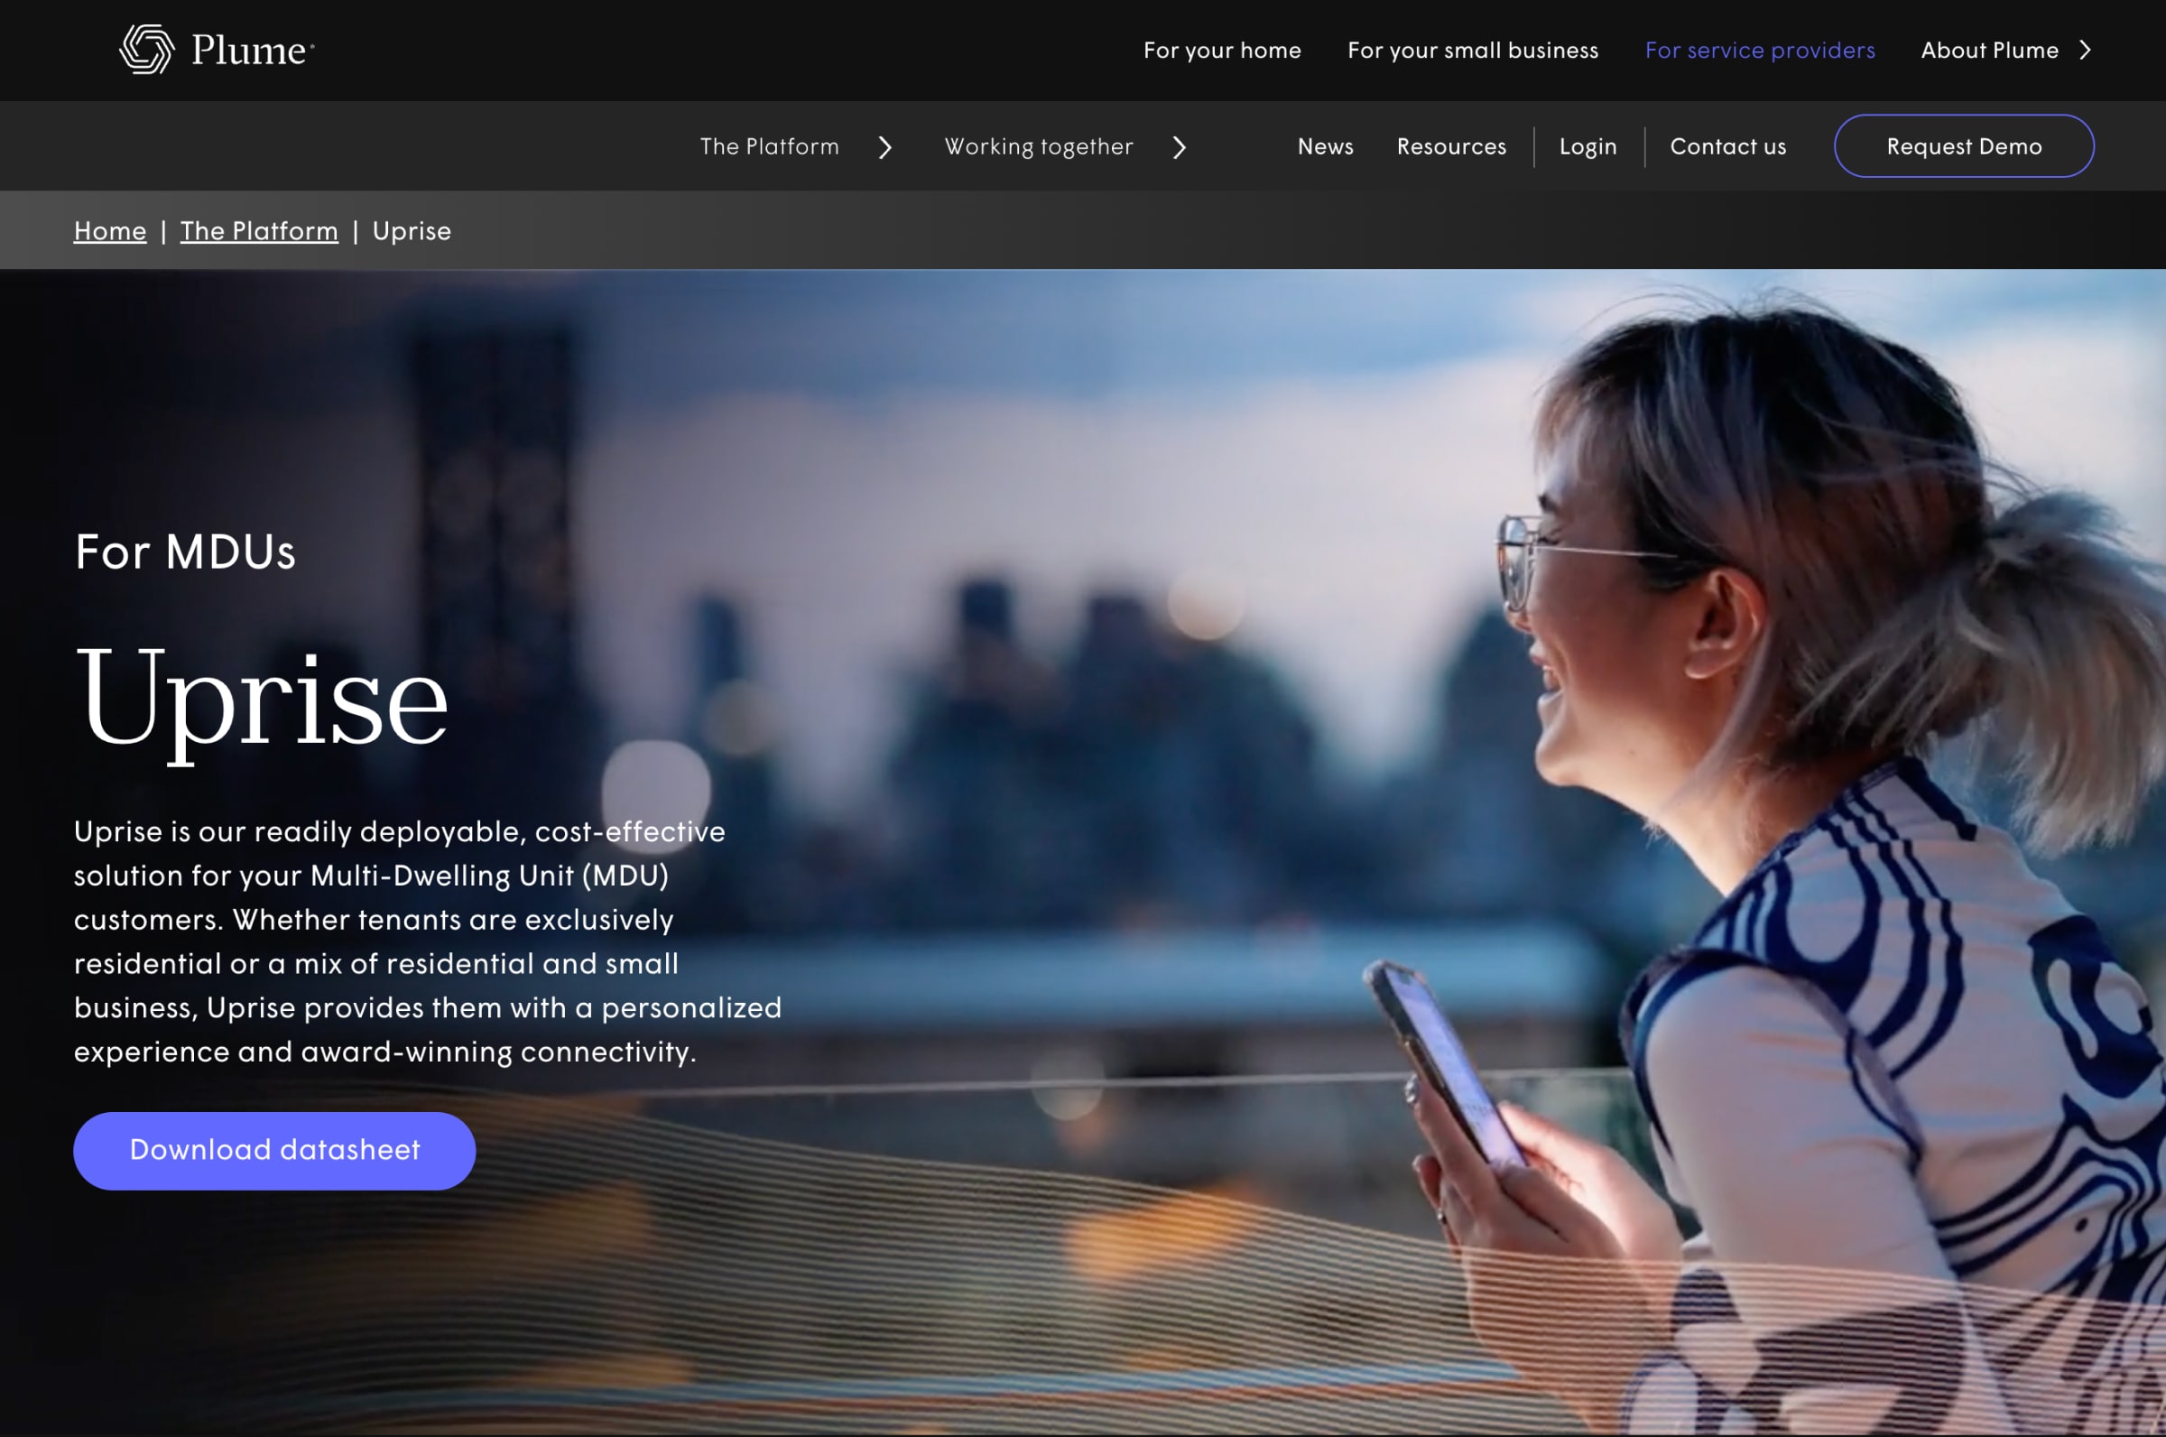
Task: Expand the chevron next to Working together
Action: click(x=1180, y=146)
